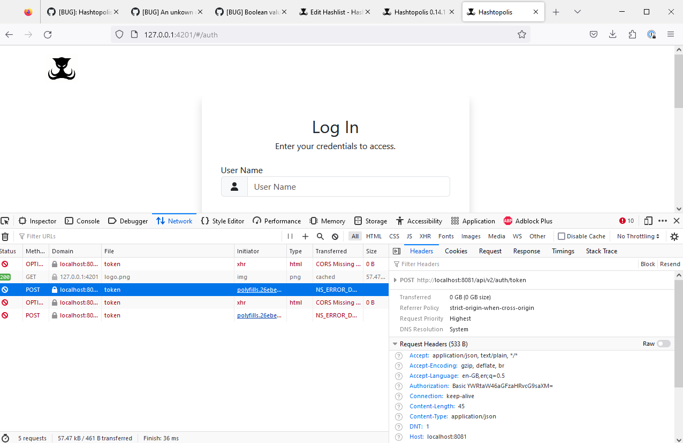Search network requests with magnifier icon
The width and height of the screenshot is (683, 443).
pos(320,236)
